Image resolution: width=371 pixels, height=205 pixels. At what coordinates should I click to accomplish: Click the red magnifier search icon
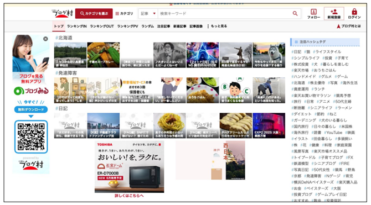295,13
